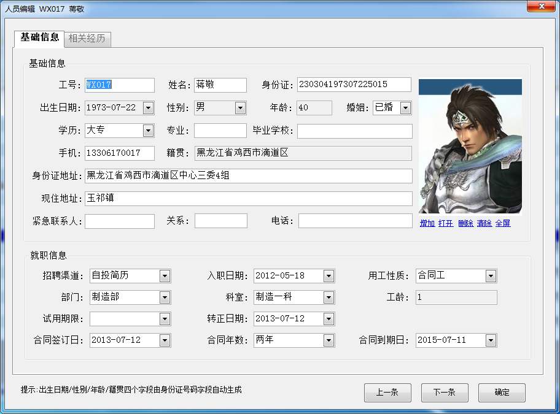
Task: Click the 删除 photo link
Action: point(465,223)
